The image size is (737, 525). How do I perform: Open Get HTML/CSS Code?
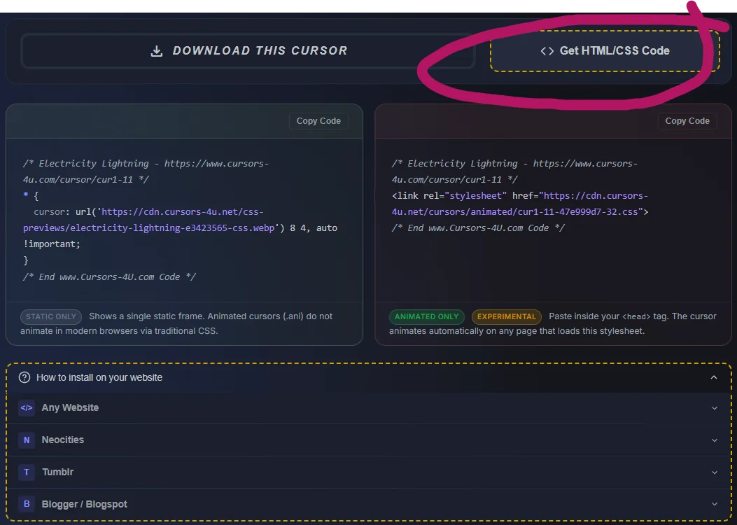pos(605,51)
